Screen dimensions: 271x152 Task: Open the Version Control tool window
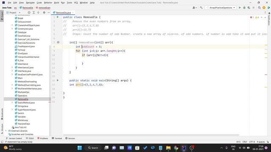[14, 138]
